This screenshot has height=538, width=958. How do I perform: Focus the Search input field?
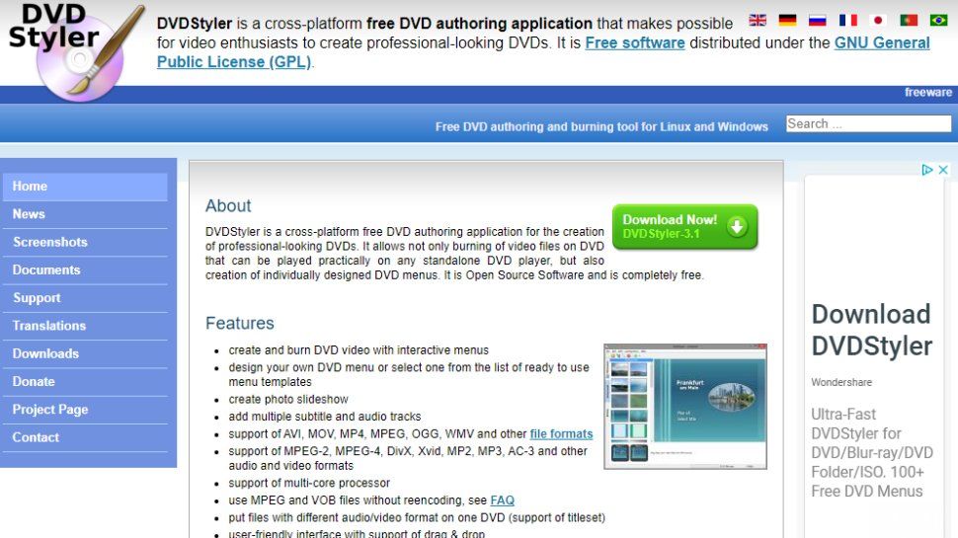pos(868,124)
